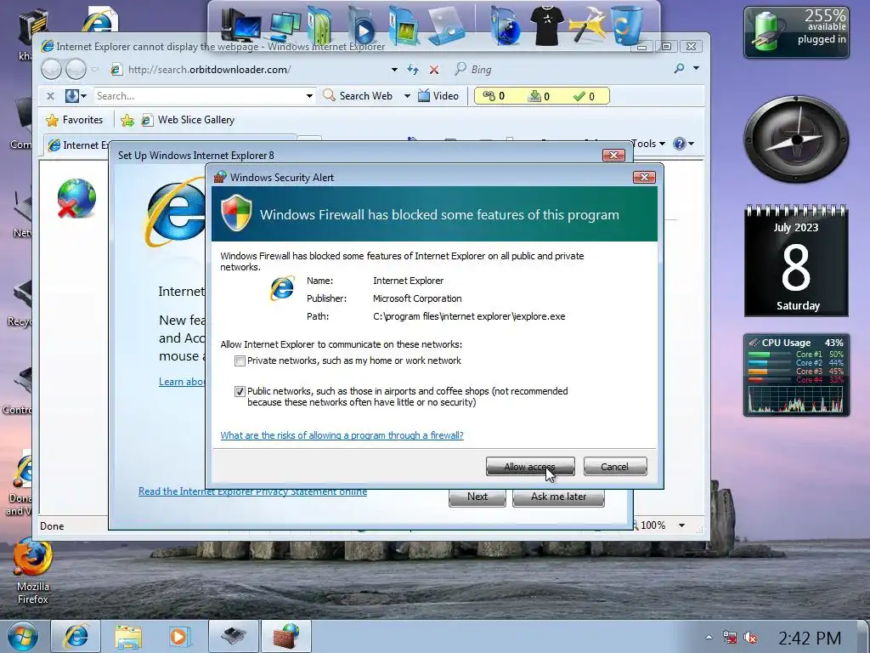The height and width of the screenshot is (653, 870).
Task: Open the Learn about link in IE8 setup
Action: (182, 382)
